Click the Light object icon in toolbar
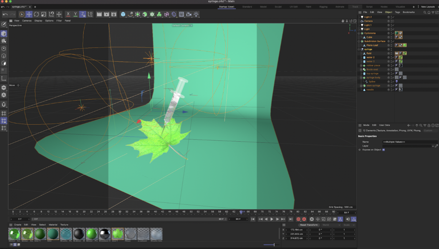Screen dimensions: 439x249 pyautogui.click(x=196, y=14)
